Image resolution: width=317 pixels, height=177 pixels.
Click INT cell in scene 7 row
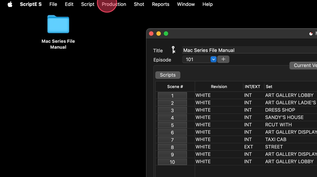[248, 139]
